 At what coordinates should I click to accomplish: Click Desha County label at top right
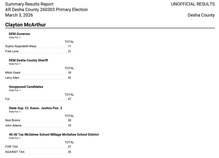(x=201, y=15)
